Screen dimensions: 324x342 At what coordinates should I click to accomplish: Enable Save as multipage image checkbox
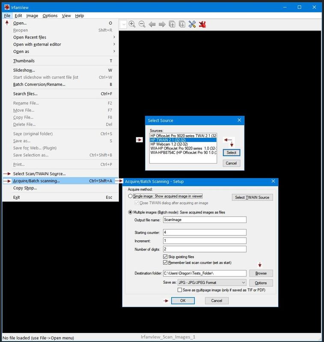(x=180, y=290)
